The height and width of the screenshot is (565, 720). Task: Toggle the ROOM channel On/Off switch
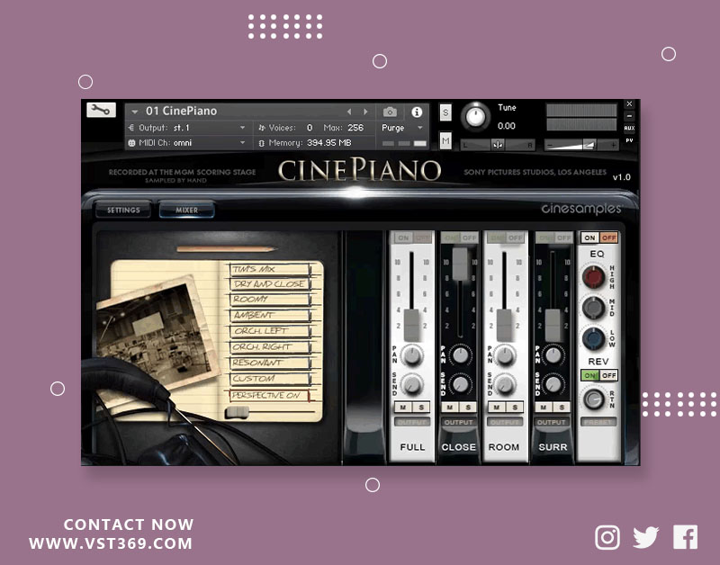tap(507, 238)
